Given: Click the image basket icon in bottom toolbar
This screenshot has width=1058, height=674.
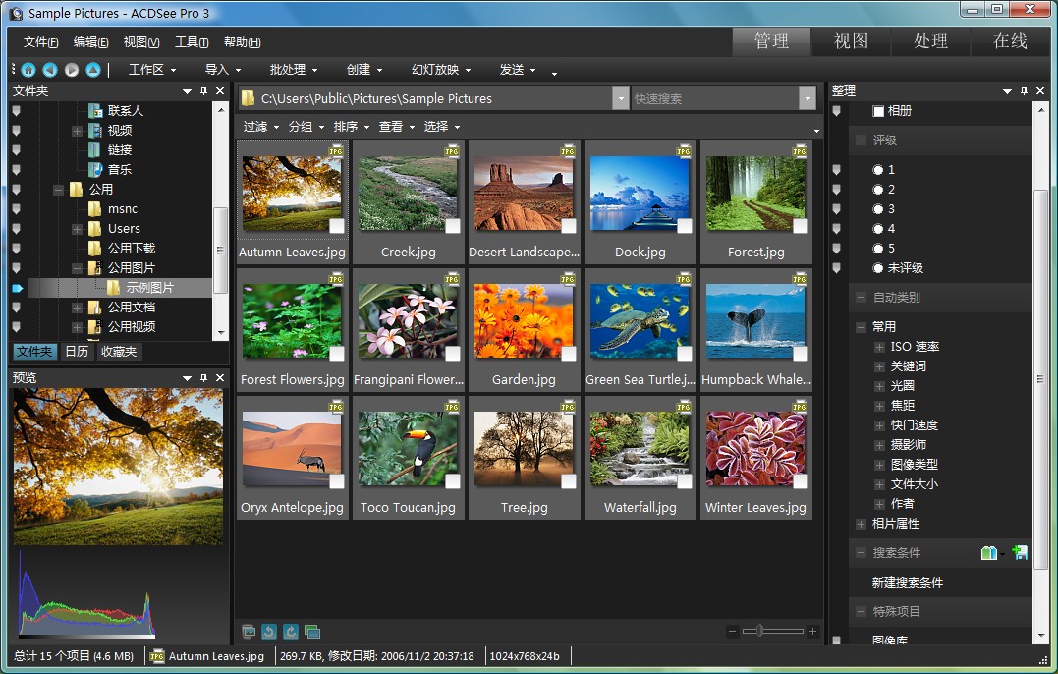Looking at the screenshot, I should 249,632.
